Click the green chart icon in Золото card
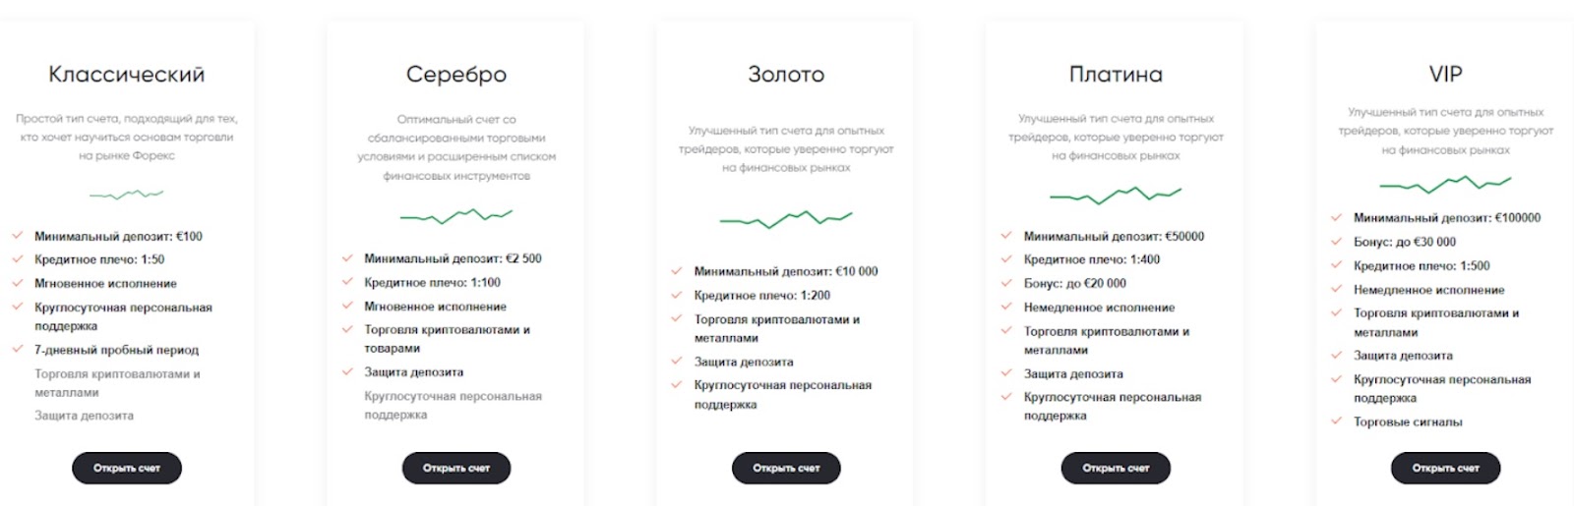 (x=785, y=219)
